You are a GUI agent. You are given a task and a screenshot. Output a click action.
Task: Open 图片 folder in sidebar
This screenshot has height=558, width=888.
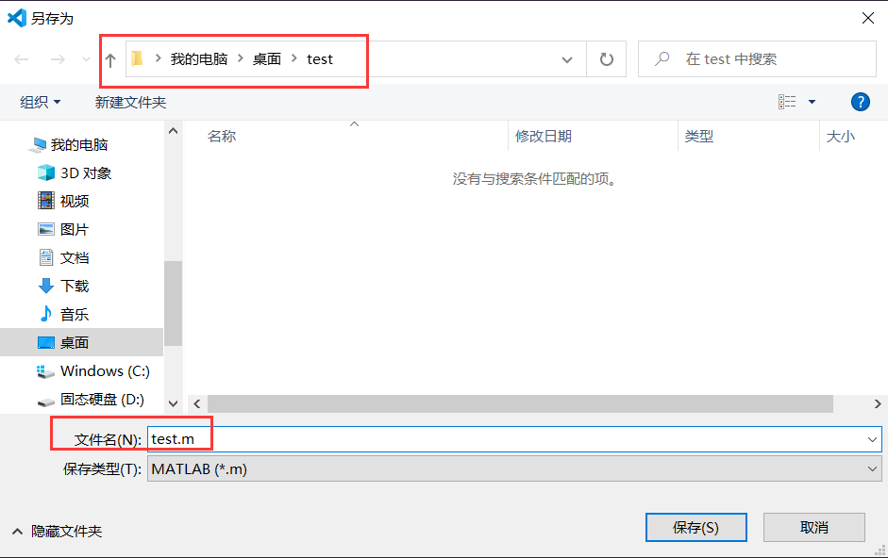click(75, 230)
